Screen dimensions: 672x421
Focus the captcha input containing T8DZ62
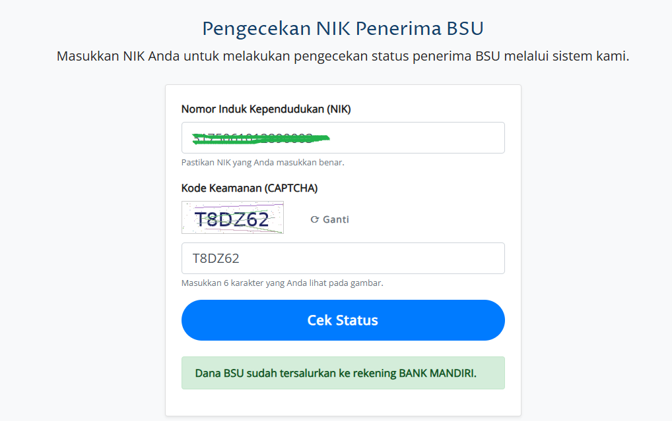pyautogui.click(x=343, y=258)
